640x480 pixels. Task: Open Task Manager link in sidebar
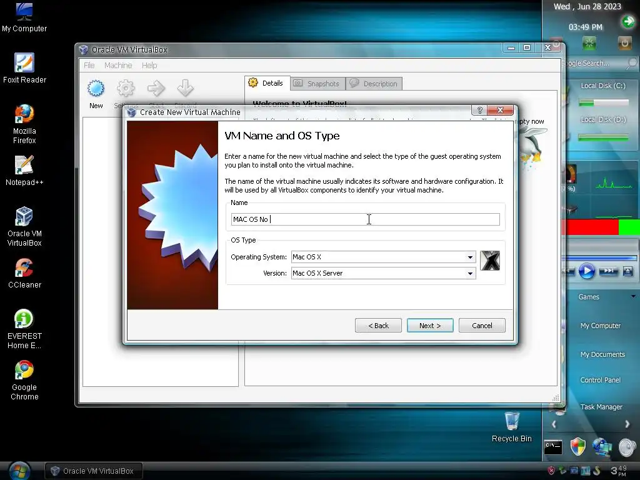(x=601, y=407)
